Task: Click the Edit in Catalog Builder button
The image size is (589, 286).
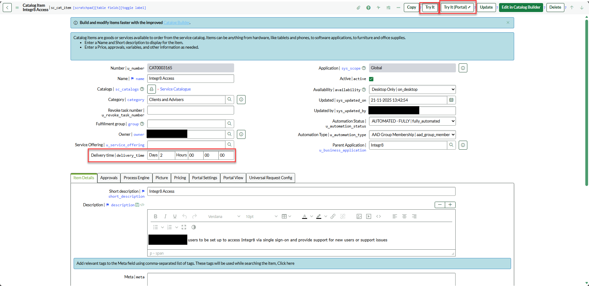Action: point(521,7)
